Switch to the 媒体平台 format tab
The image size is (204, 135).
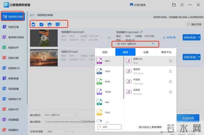[166, 52]
